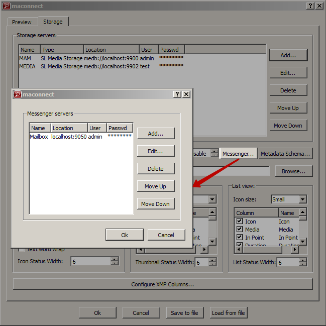Image resolution: width=326 pixels, height=326 pixels.
Task: Click the Type column header in the storage servers table
Action: pyautogui.click(x=62, y=50)
